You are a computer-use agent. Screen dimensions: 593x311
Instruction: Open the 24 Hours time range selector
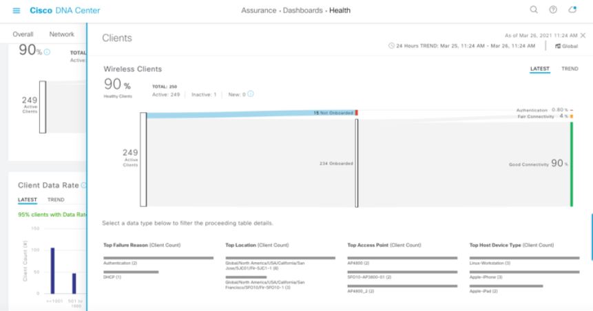(x=461, y=46)
